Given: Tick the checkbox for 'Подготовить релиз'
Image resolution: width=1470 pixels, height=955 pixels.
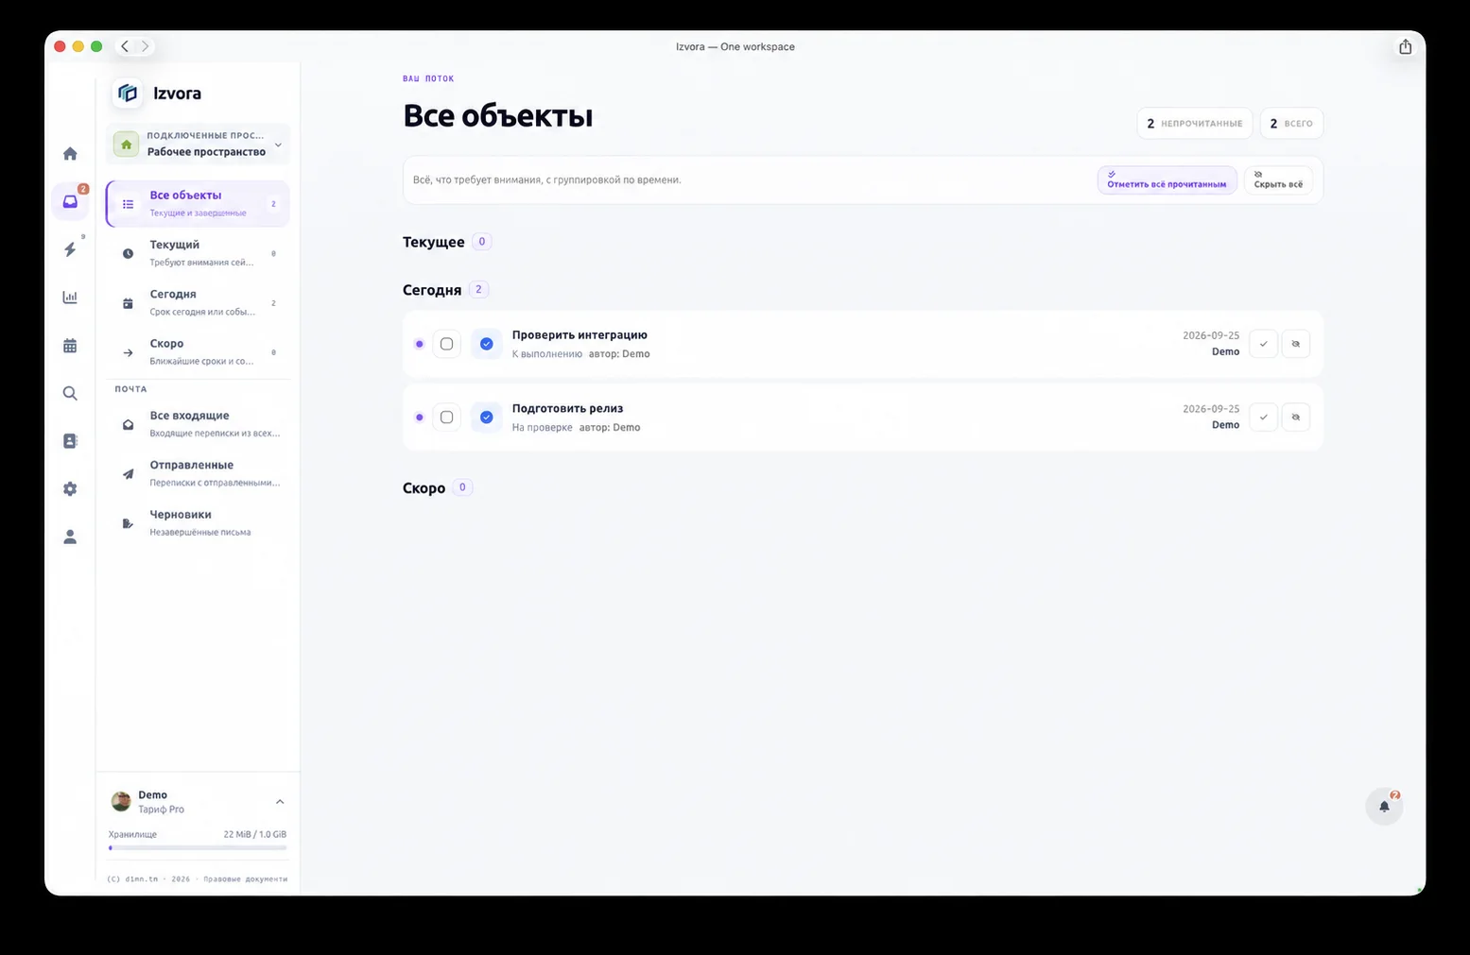Looking at the screenshot, I should point(447,418).
